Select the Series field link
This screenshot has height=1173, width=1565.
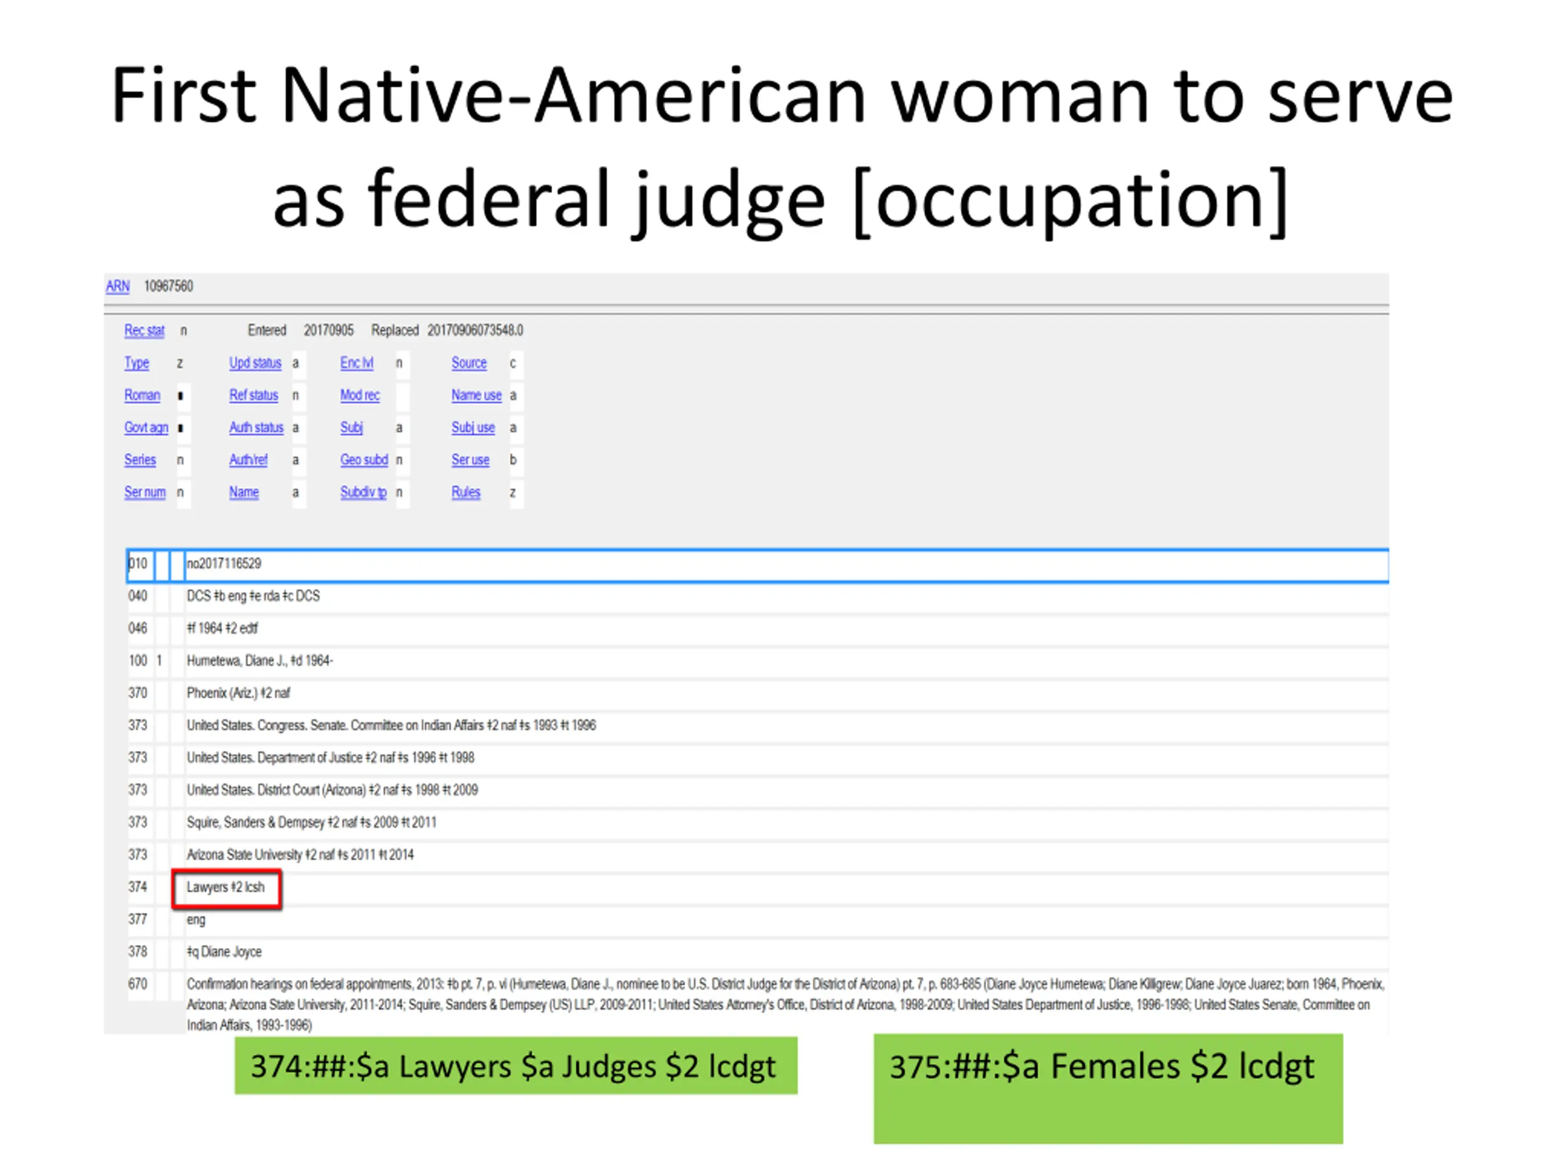pos(140,459)
